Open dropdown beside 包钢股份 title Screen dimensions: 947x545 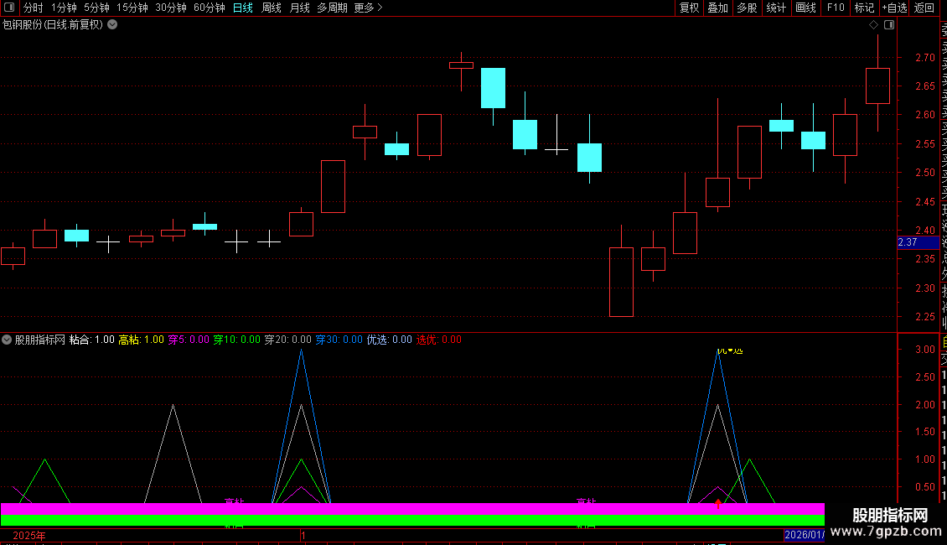point(112,25)
